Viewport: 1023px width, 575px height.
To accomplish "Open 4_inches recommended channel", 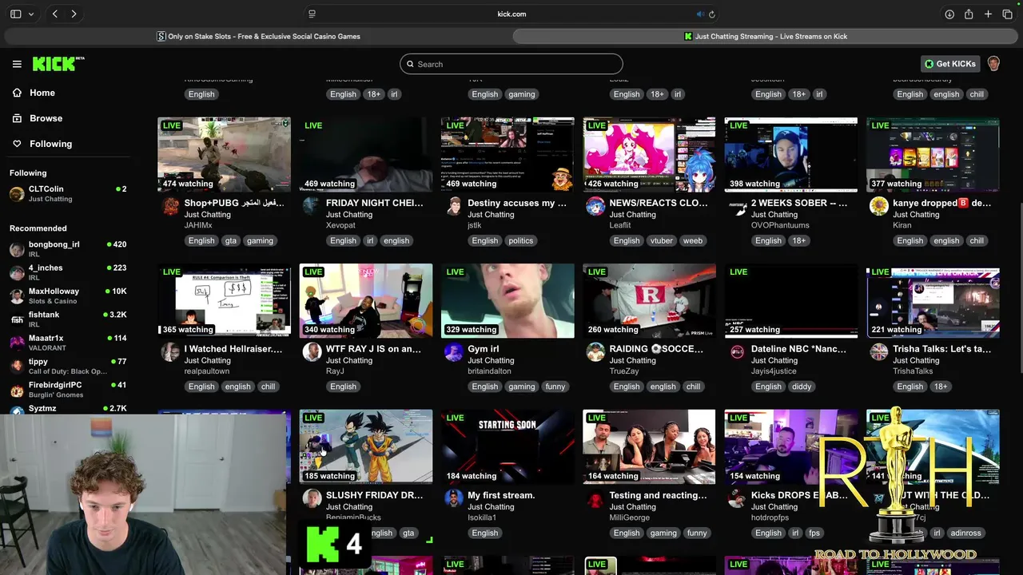I will pyautogui.click(x=68, y=272).
